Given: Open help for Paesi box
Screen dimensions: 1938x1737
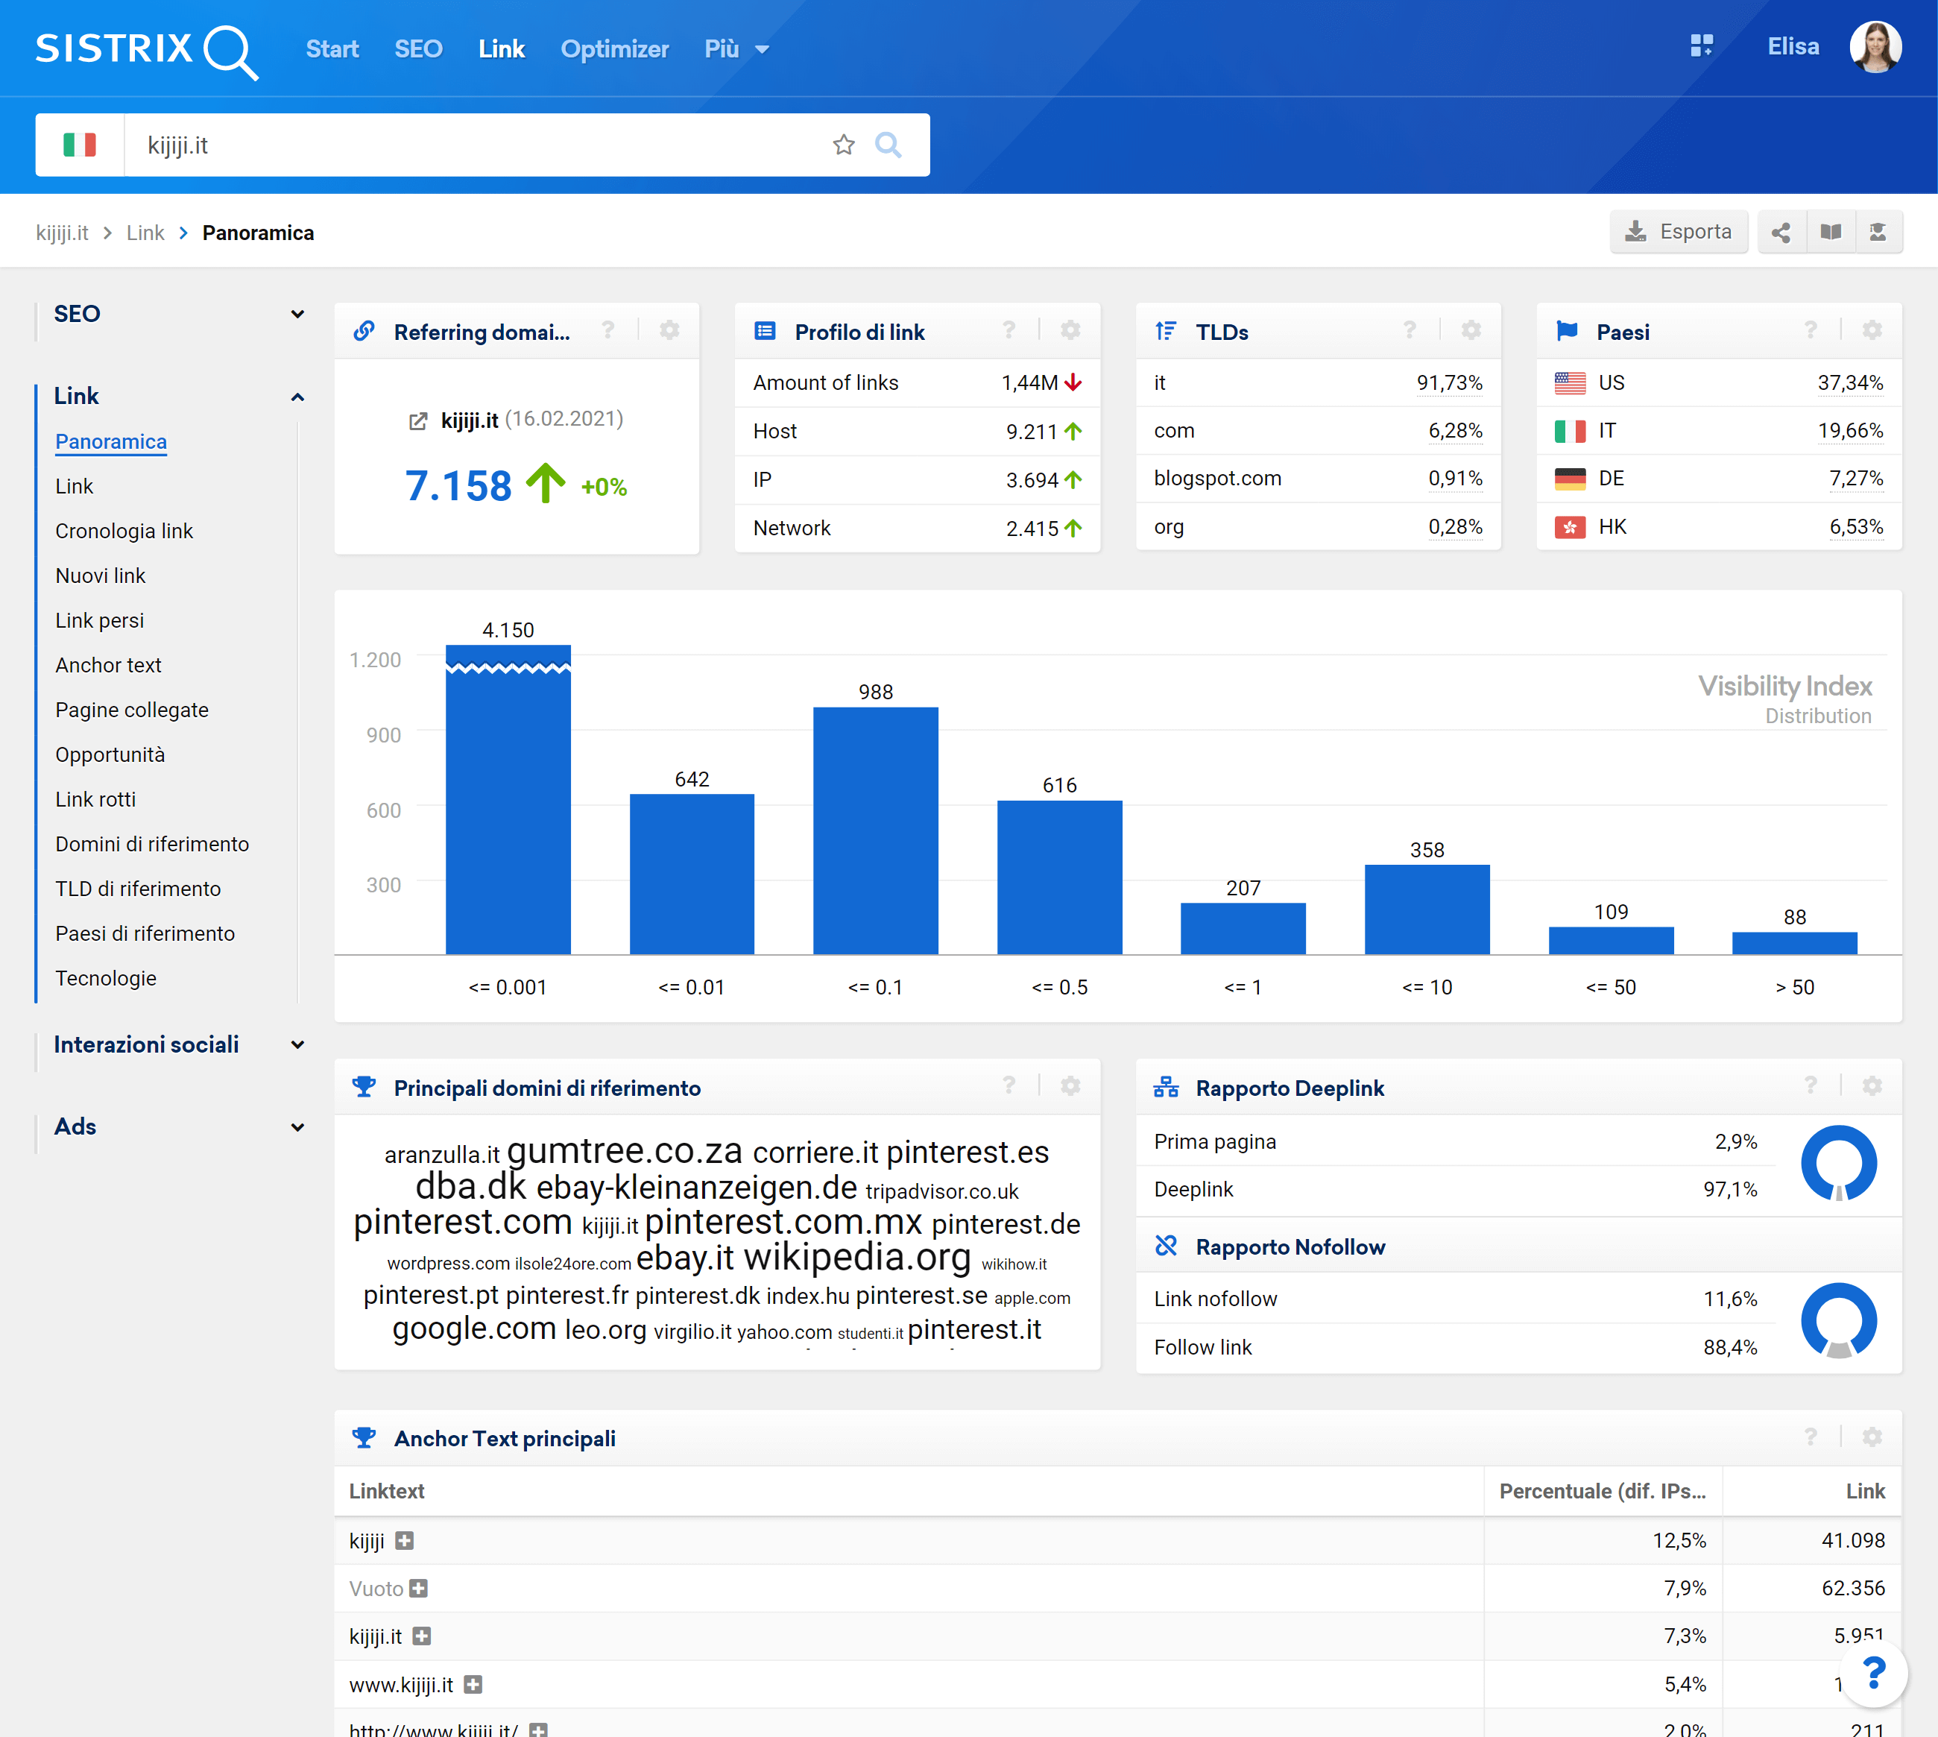Looking at the screenshot, I should 1810,330.
